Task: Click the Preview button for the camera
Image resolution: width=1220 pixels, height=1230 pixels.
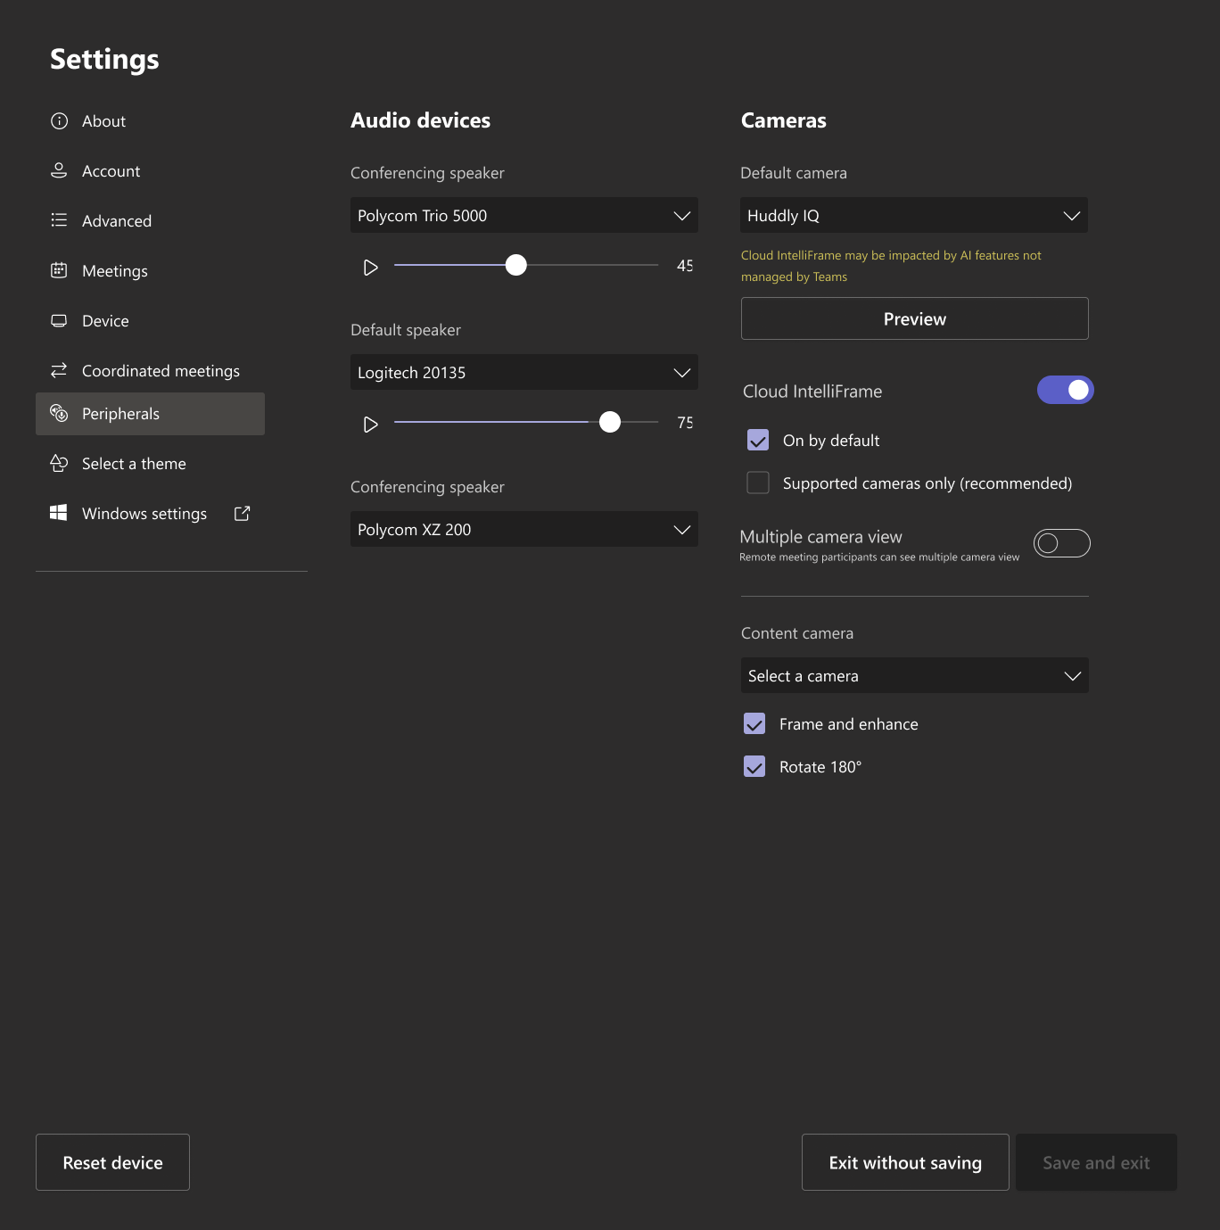Action: [x=913, y=318]
